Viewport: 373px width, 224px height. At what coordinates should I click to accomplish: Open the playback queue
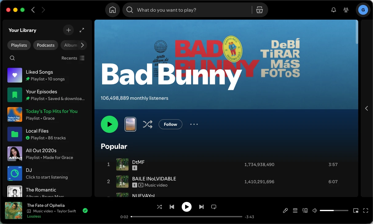coord(295,210)
